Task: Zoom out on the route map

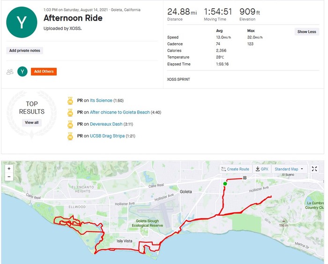Action: click(9, 177)
